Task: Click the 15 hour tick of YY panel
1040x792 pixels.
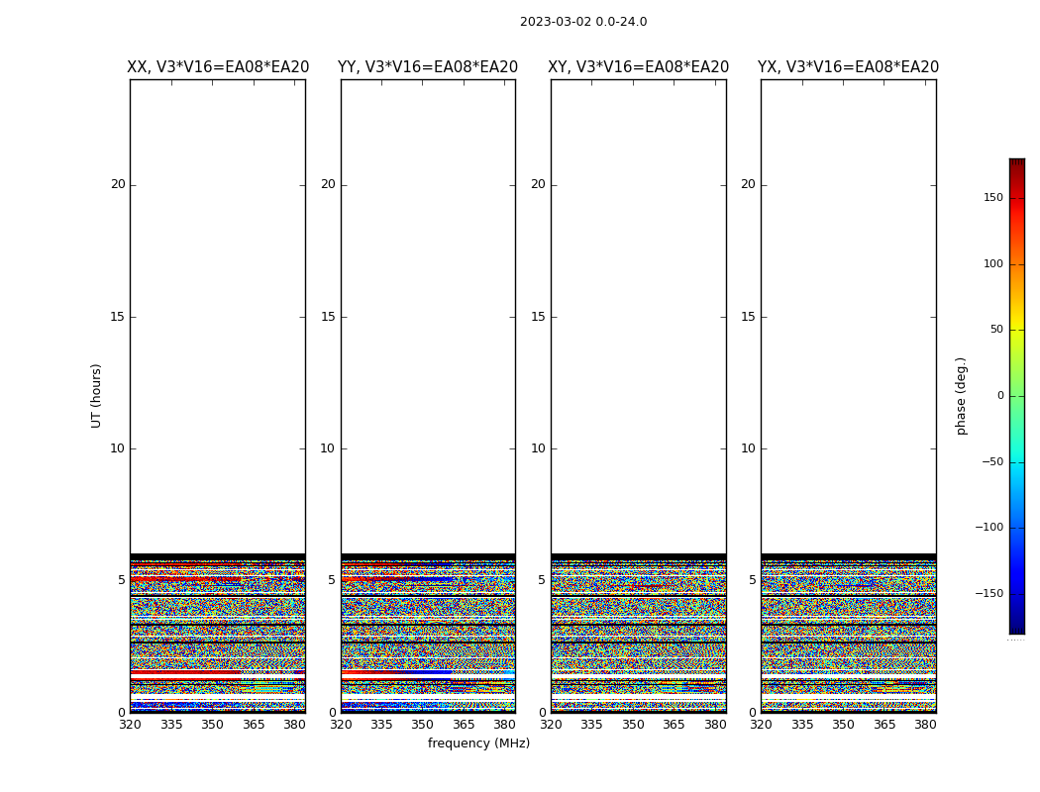Action: (x=328, y=317)
